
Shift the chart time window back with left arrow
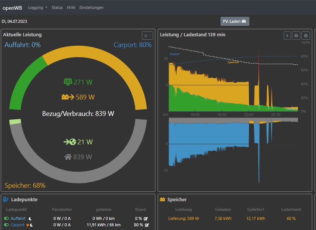tap(296, 36)
